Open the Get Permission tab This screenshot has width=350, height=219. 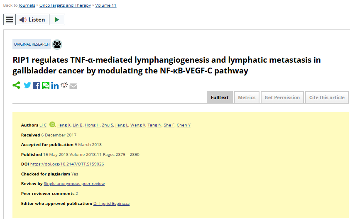click(282, 97)
